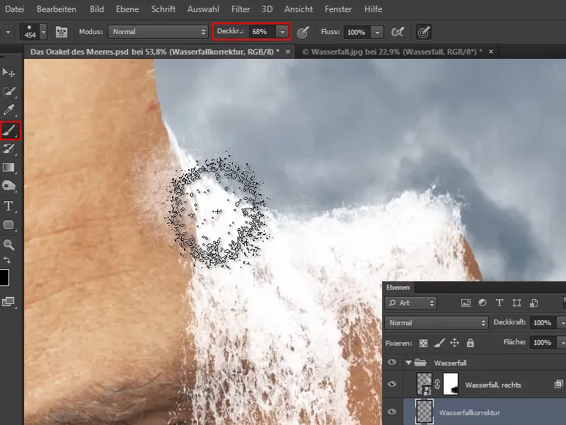Open the 3D menu
Screen dimensions: 566x425
tap(267, 9)
